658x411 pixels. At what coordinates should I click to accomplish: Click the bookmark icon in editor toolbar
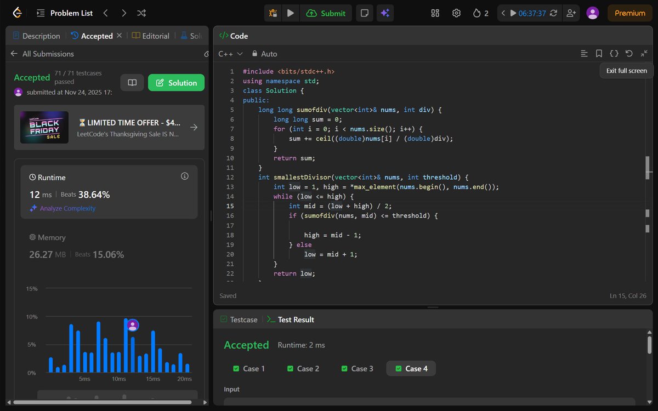pyautogui.click(x=599, y=54)
